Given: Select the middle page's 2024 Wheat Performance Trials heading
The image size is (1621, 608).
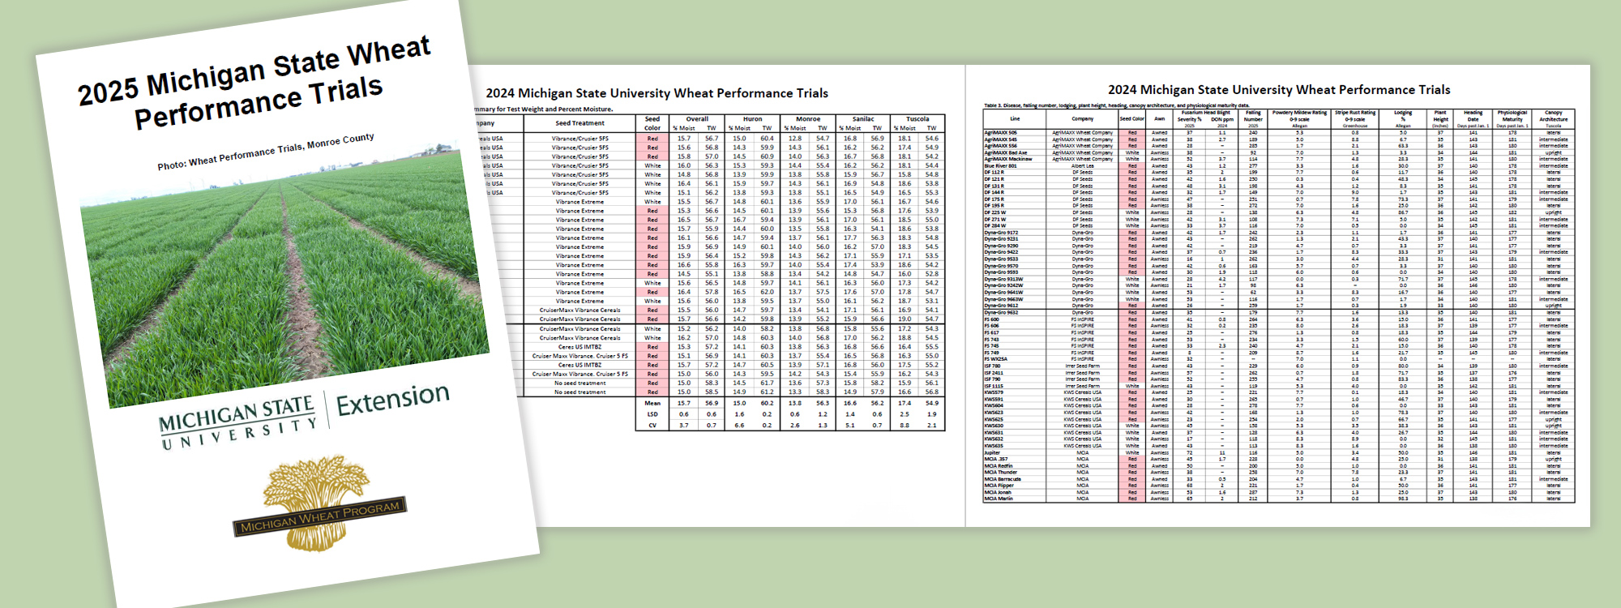Looking at the screenshot, I should tap(657, 93).
